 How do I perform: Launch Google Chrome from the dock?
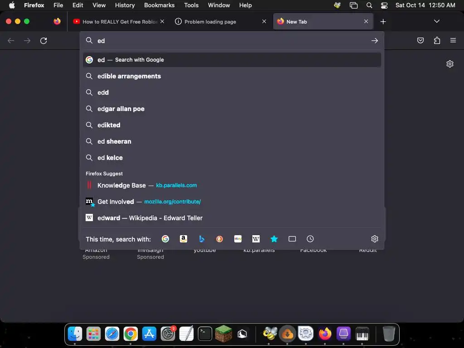pyautogui.click(x=130, y=334)
